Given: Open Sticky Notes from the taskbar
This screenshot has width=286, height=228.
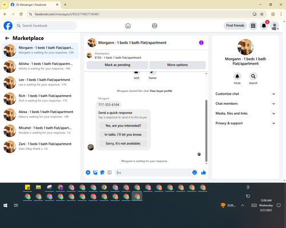Looking at the screenshot, I should click(27, 188).
